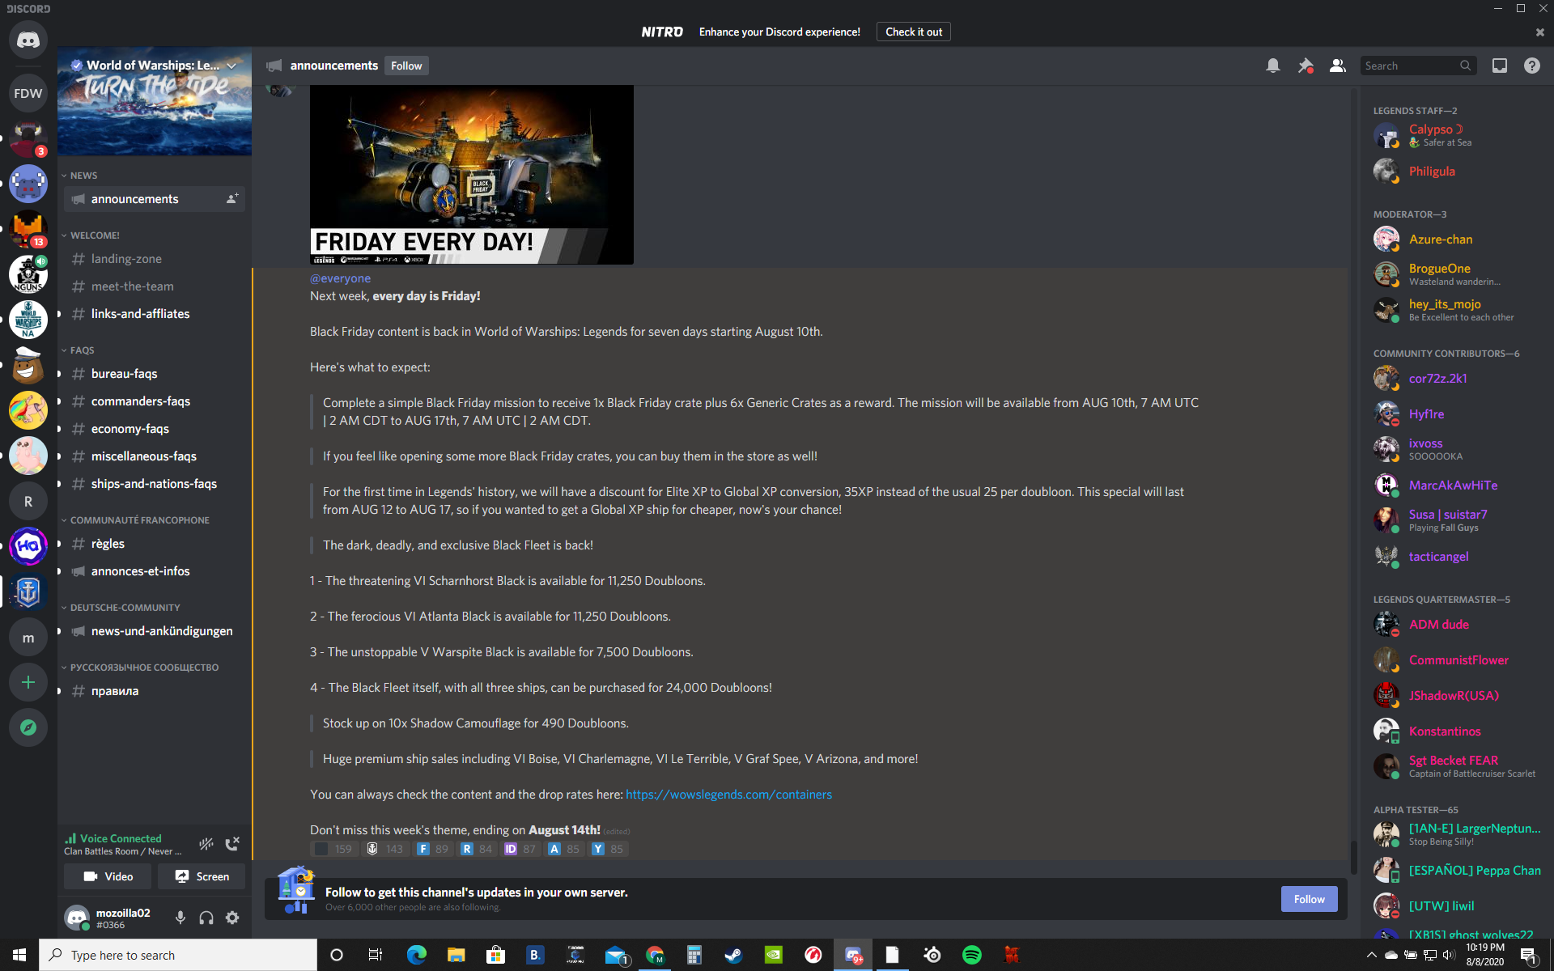
Task: Click Add a Server plus icon
Action: [28, 682]
